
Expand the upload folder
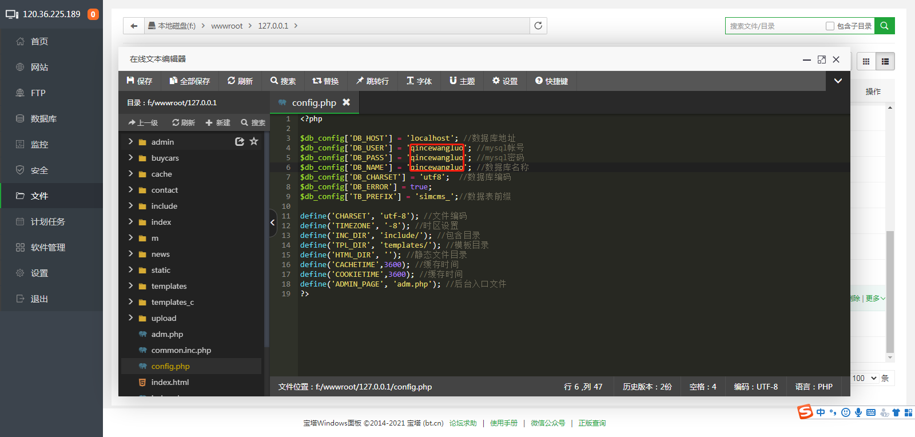point(130,317)
